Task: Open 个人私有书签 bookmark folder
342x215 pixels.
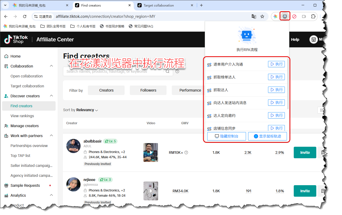Action: tap(83, 26)
